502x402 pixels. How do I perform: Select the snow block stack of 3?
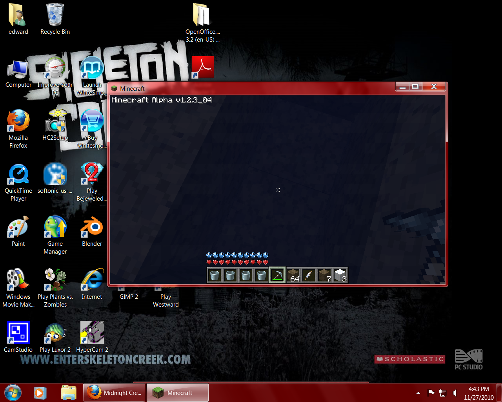340,275
